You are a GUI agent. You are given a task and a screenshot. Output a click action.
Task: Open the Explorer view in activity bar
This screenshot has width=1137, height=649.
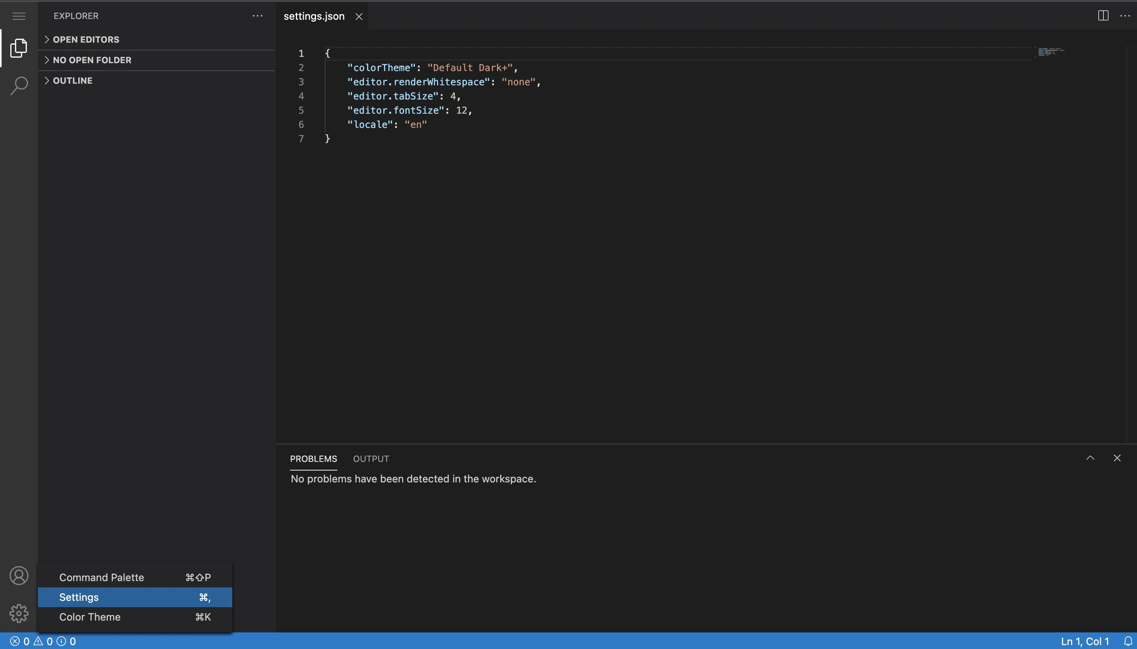tap(19, 48)
